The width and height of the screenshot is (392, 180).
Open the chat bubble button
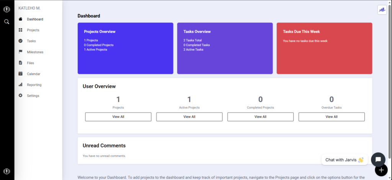tap(378, 159)
